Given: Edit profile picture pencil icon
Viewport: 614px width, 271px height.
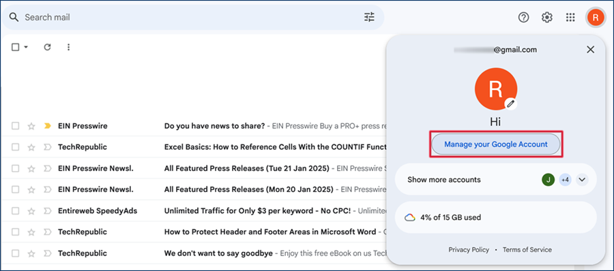Looking at the screenshot, I should pyautogui.click(x=510, y=103).
